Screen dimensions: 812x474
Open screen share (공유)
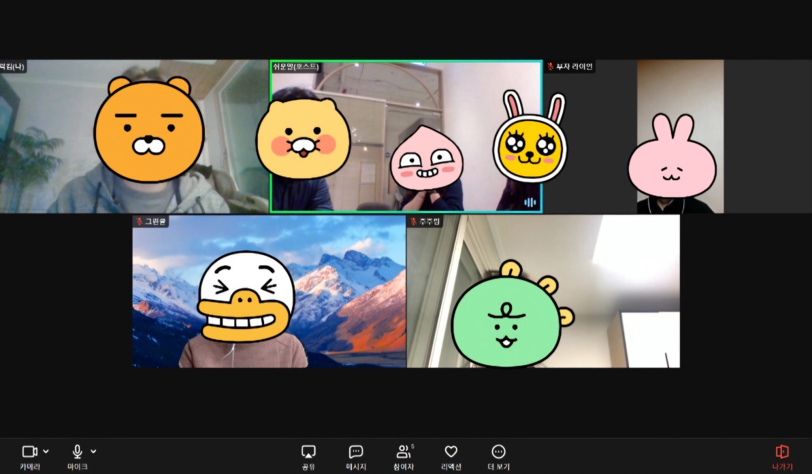click(x=308, y=458)
